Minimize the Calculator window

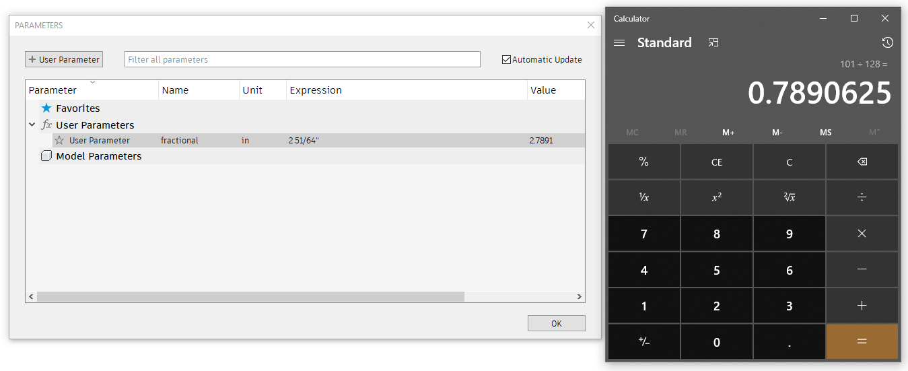(823, 18)
